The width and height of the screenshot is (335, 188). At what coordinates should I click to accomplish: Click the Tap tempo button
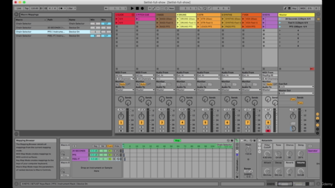point(27,8)
